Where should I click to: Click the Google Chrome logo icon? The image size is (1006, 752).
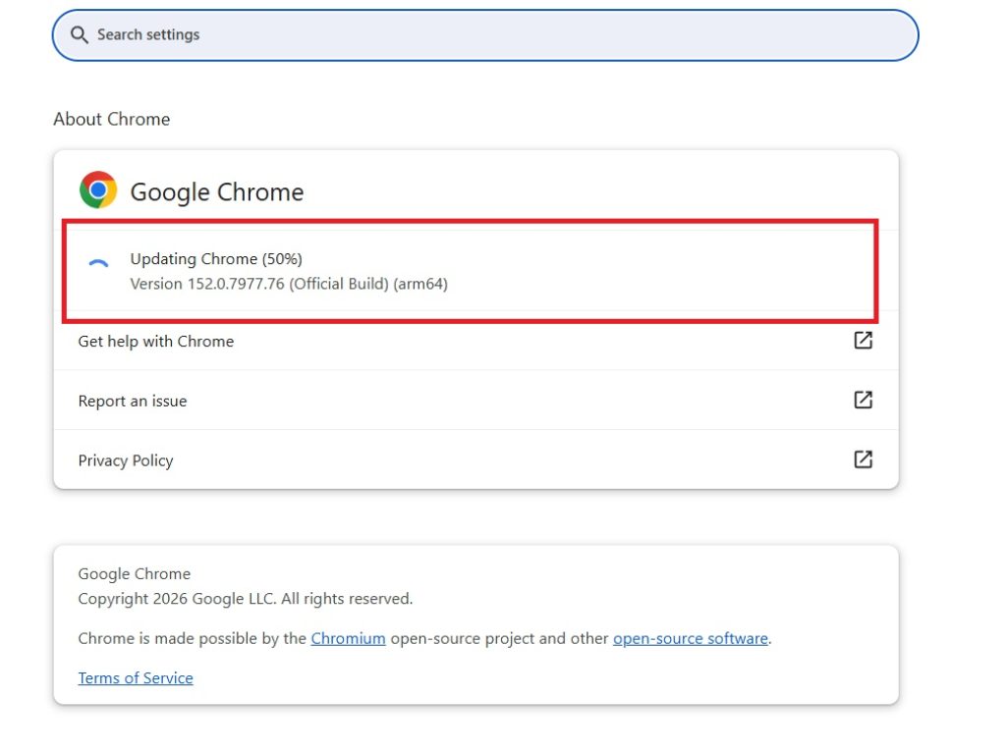(98, 189)
